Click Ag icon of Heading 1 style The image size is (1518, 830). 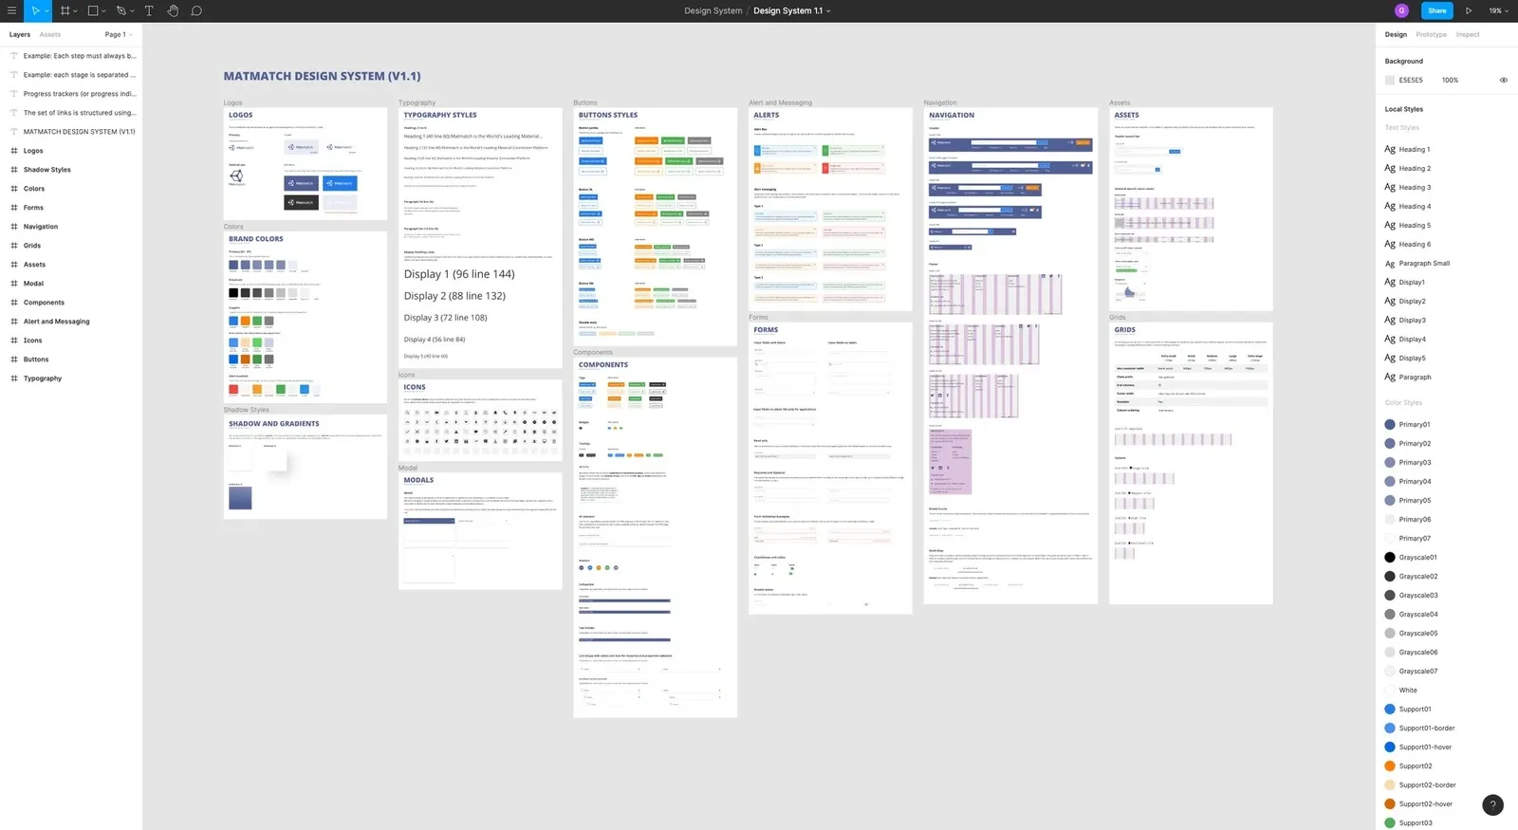(x=1390, y=149)
